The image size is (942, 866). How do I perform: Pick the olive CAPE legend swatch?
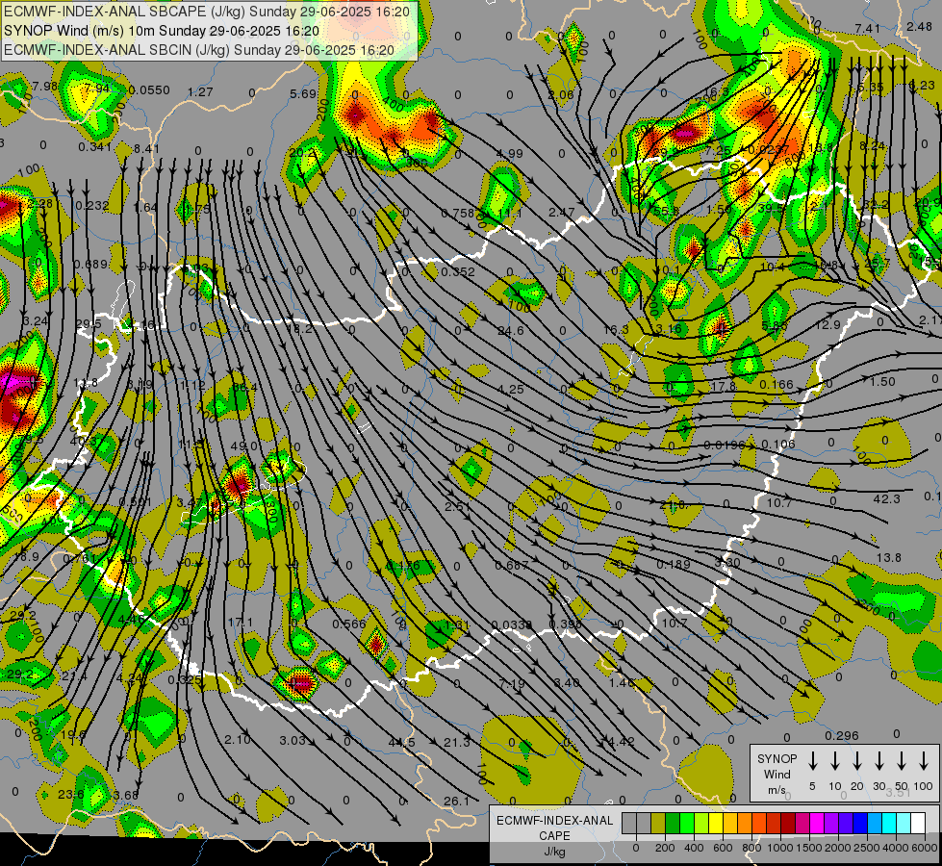[658, 823]
